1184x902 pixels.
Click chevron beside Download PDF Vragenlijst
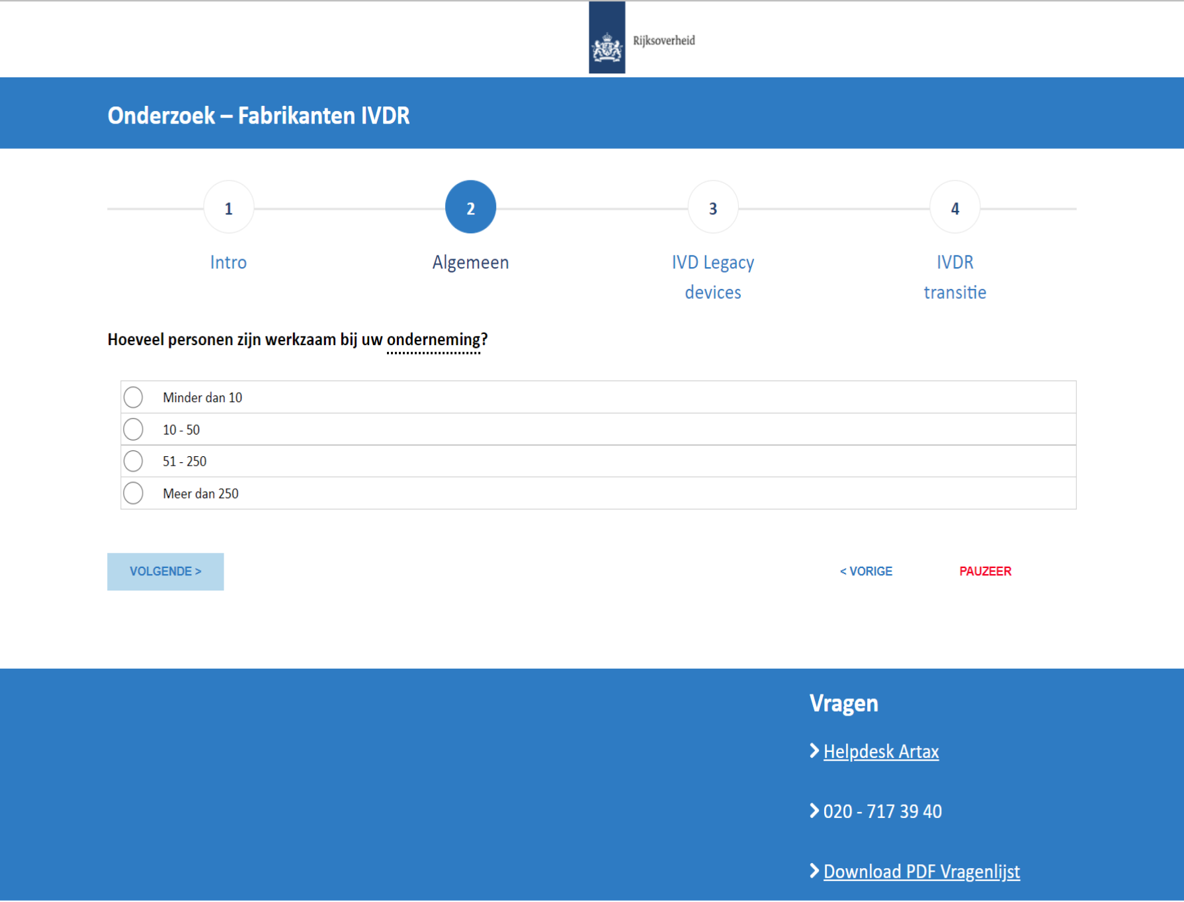pos(814,871)
